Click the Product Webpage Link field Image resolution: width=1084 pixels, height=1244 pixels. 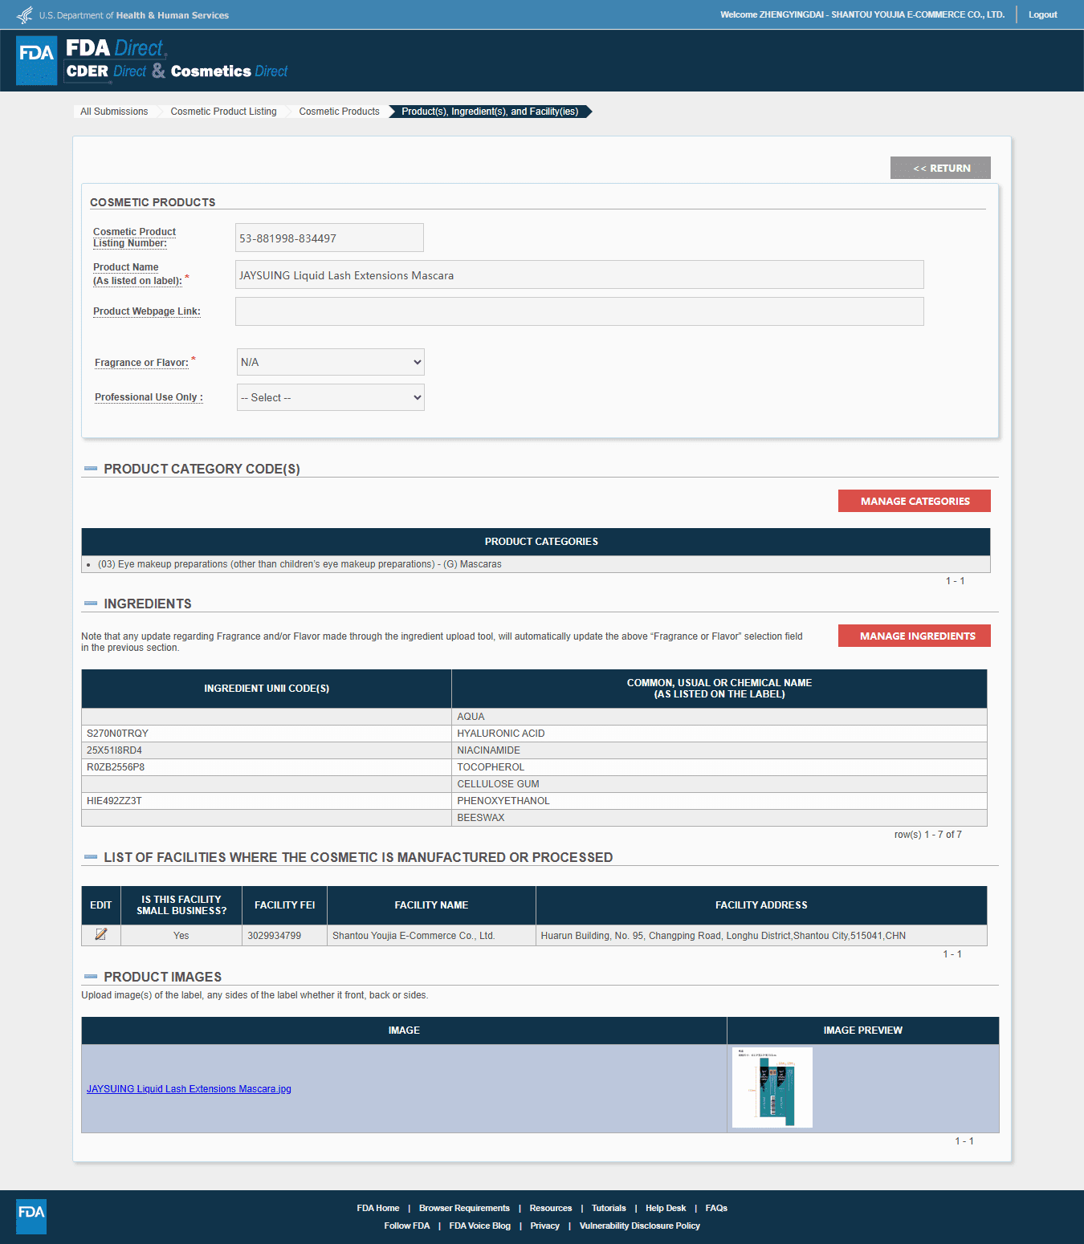click(579, 311)
